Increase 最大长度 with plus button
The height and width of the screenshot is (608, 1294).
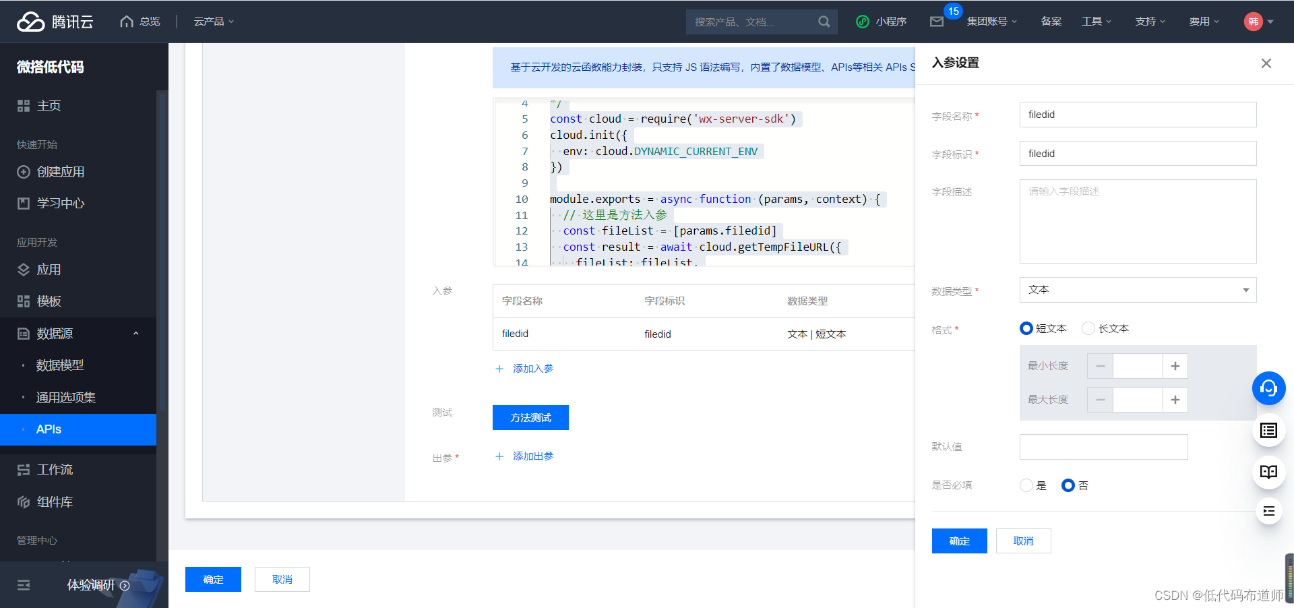click(1175, 400)
